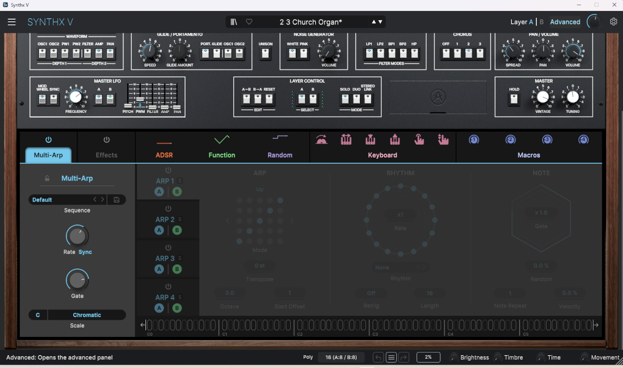Image resolution: width=623 pixels, height=368 pixels.
Task: Toggle the UNISON switch
Action: tap(265, 53)
